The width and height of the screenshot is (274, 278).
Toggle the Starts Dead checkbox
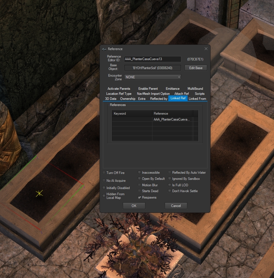click(x=139, y=191)
